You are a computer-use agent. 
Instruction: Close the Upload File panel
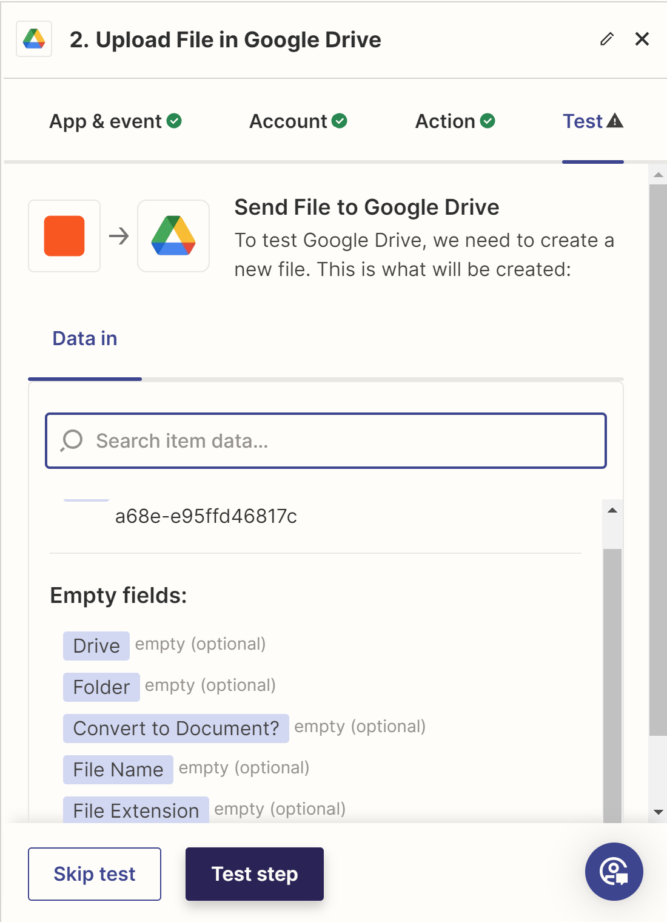coord(642,39)
